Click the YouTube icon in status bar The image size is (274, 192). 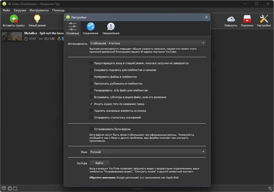(x=4, y=188)
